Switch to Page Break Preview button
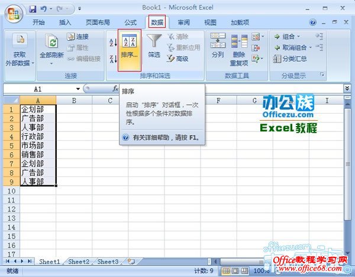Image resolution: width=355 pixels, height=277 pixels. click(x=244, y=271)
